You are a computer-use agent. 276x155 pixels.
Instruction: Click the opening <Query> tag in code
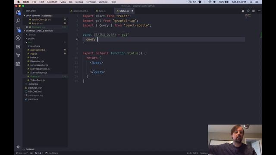click(97, 62)
